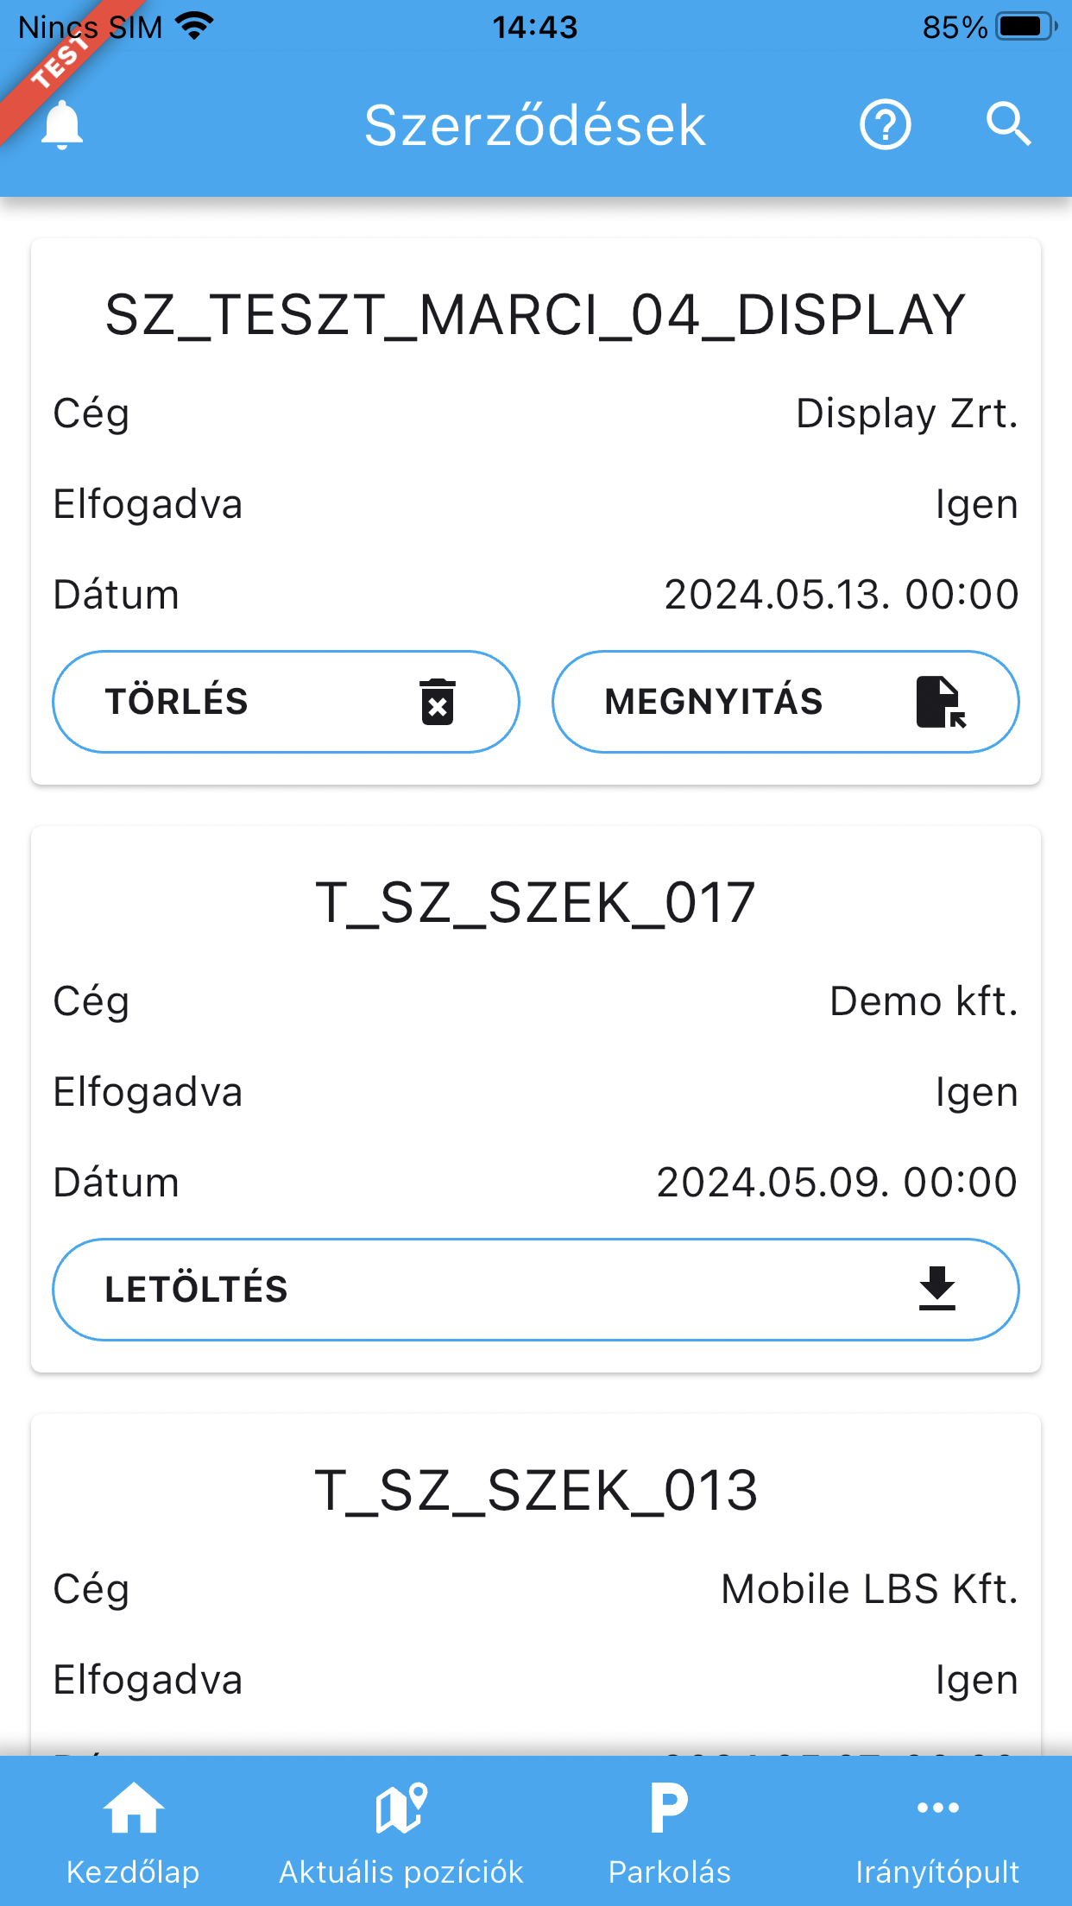Tap the home icon for Kezdőlap
Screen dimensions: 1072x1906
[133, 1808]
